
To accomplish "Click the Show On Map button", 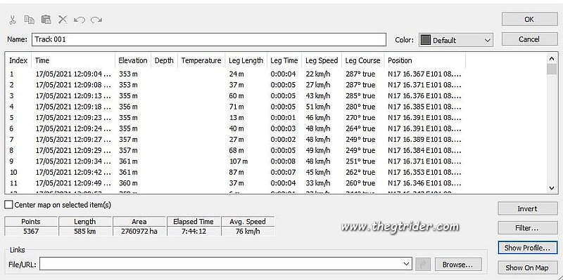I will pyautogui.click(x=527, y=267).
